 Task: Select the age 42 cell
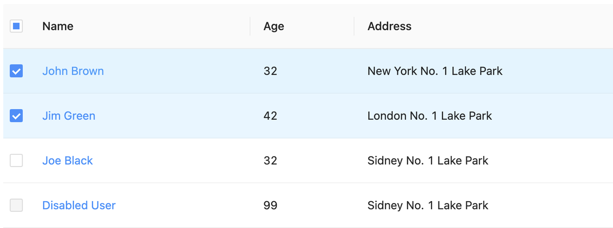click(x=270, y=116)
